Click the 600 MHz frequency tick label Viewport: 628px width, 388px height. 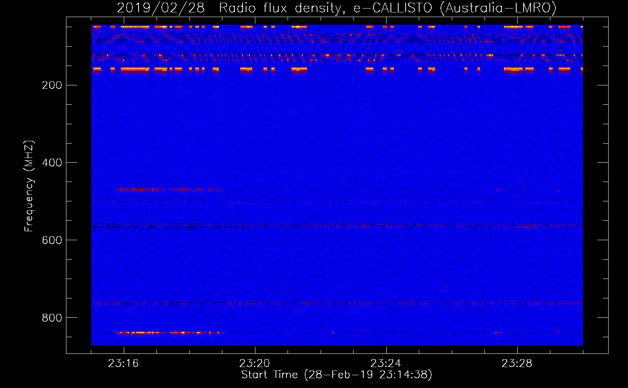[52, 240]
